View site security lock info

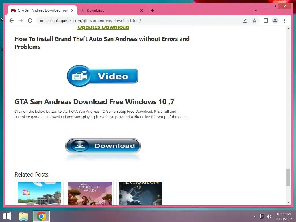click(x=42, y=21)
